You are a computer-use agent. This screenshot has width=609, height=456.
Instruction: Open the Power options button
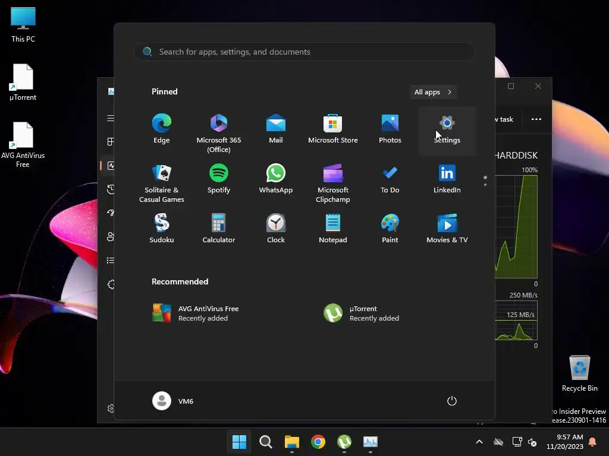[x=452, y=401]
